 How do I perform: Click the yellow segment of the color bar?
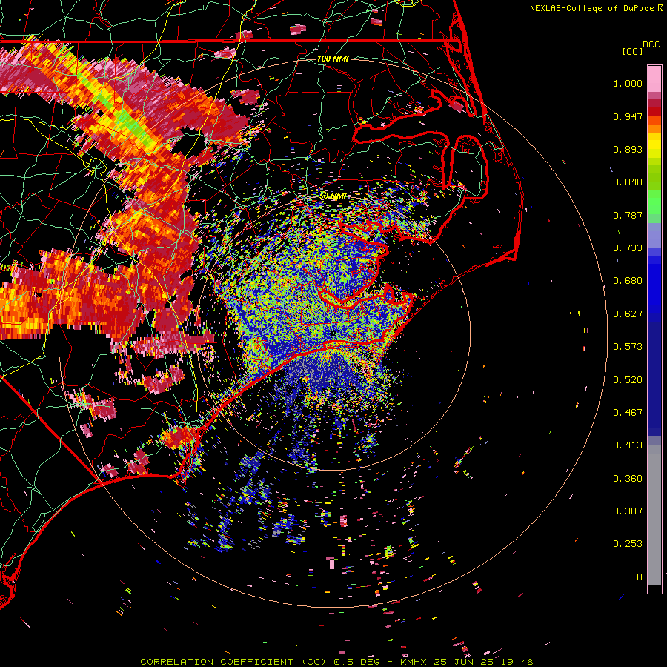coord(654,145)
